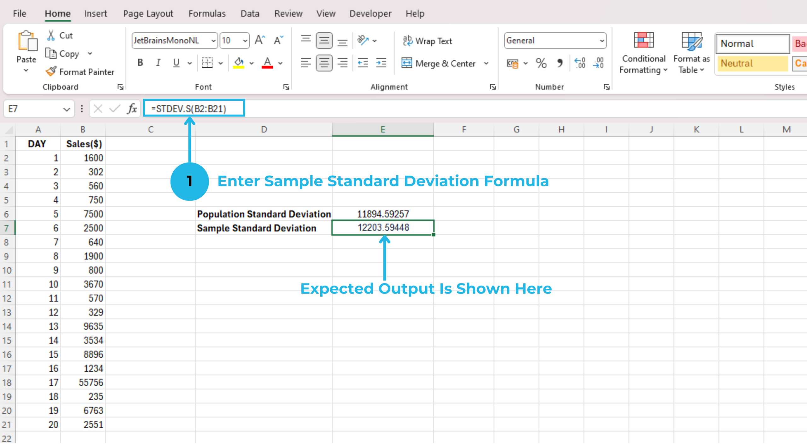
Task: Expand the Name Box dropdown arrow
Action: click(66, 109)
